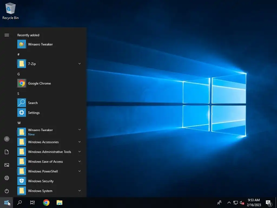The width and height of the screenshot is (277, 208).
Task: Show hidden tray icons chevron
Action: (229, 203)
